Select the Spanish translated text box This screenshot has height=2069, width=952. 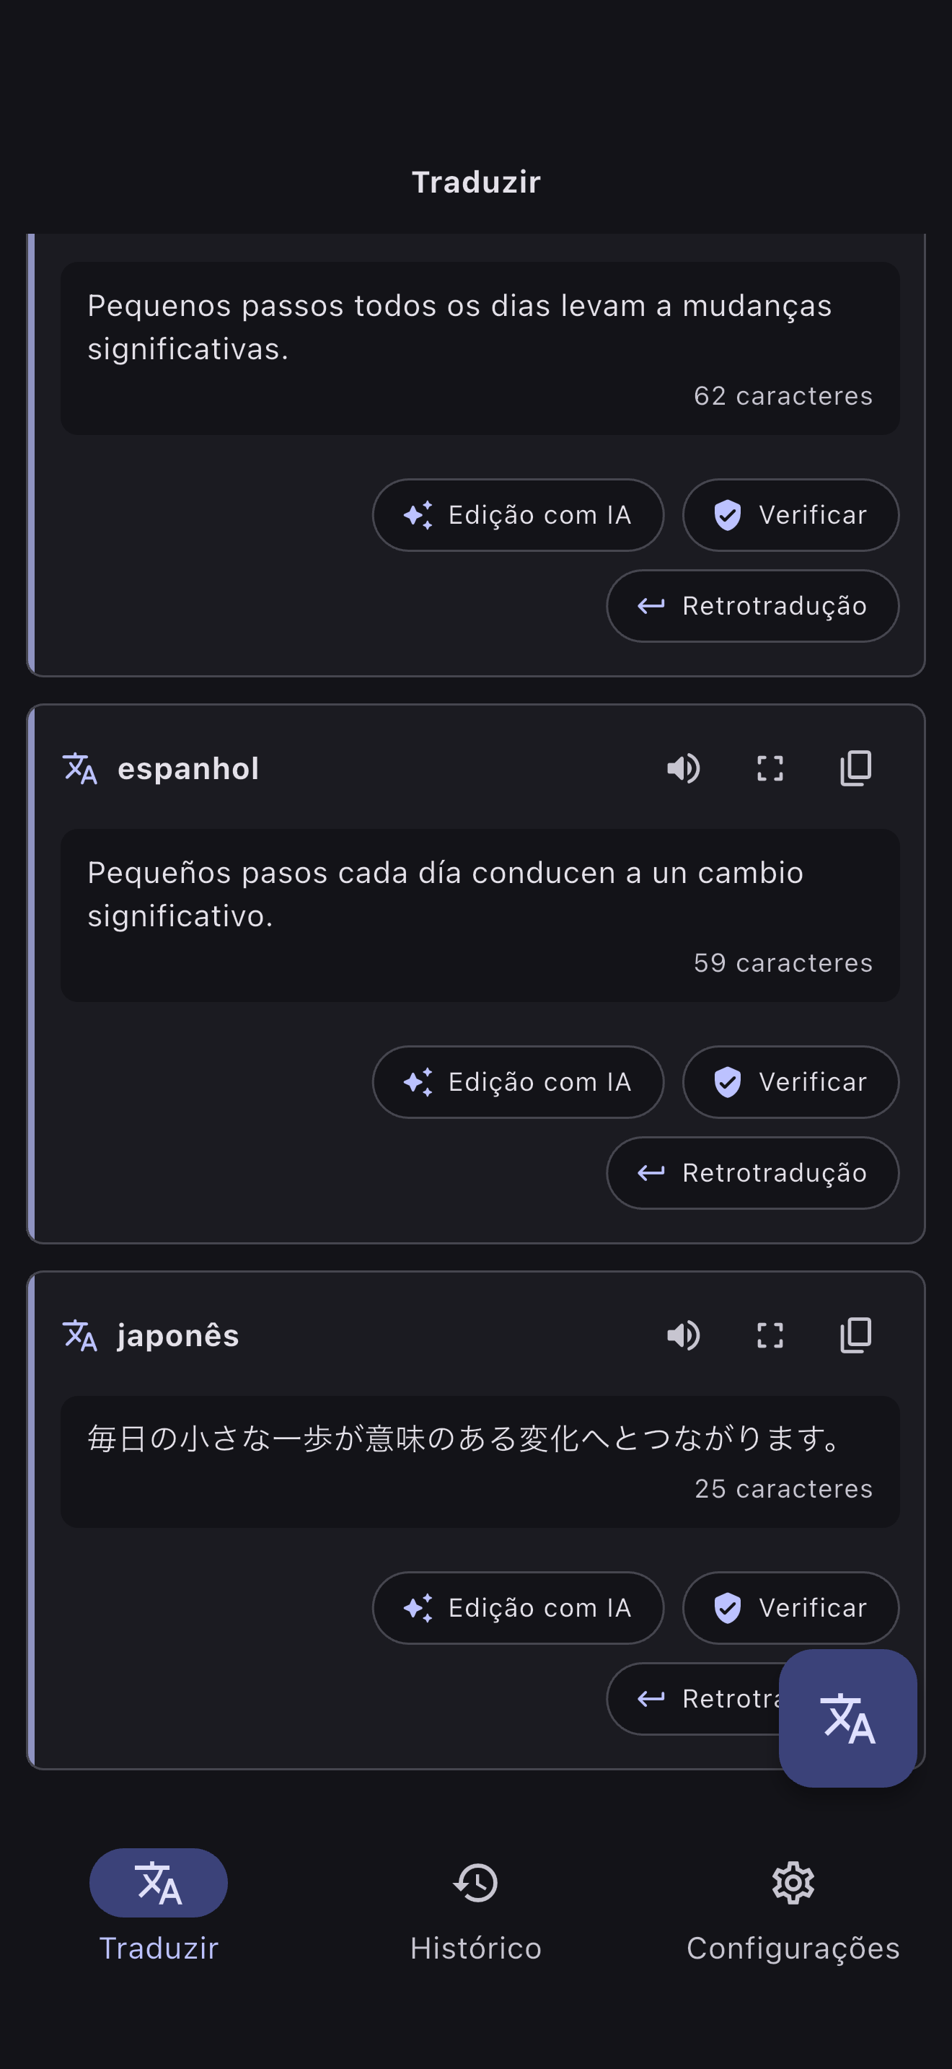480,915
